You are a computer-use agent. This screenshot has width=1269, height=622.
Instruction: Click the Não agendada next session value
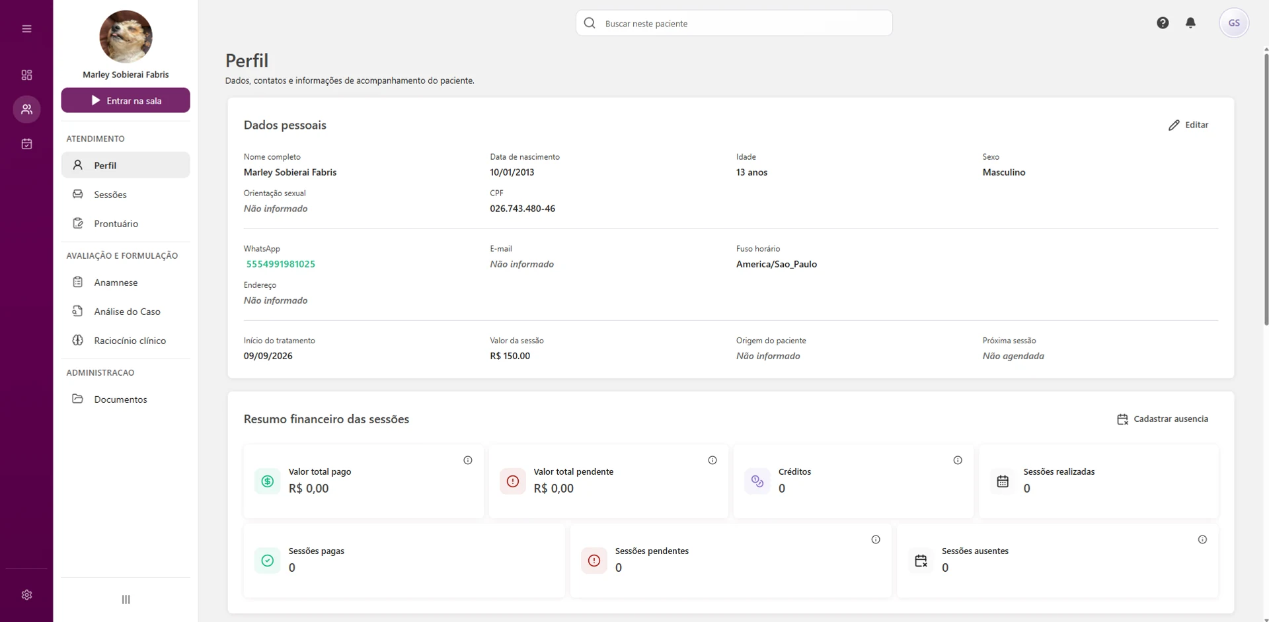1013,356
